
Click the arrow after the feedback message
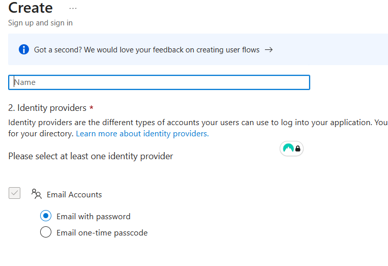pos(268,50)
